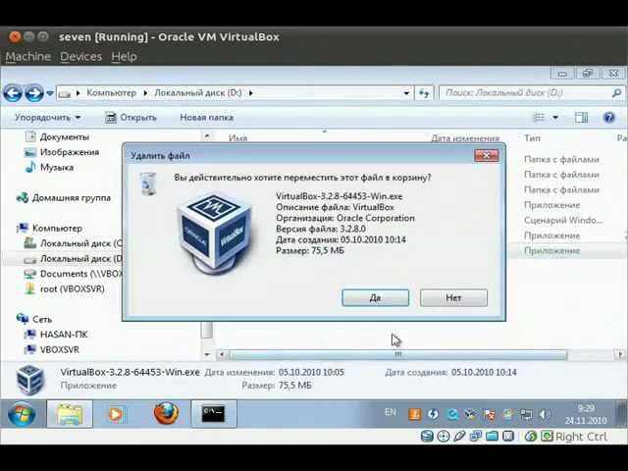Screen dimensions: 628x471
Task: Open Firefox from the taskbar
Action: click(x=166, y=414)
